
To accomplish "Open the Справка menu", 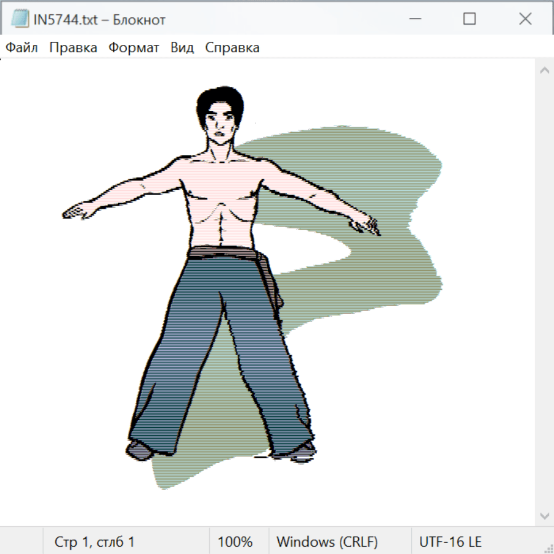I will tap(232, 48).
